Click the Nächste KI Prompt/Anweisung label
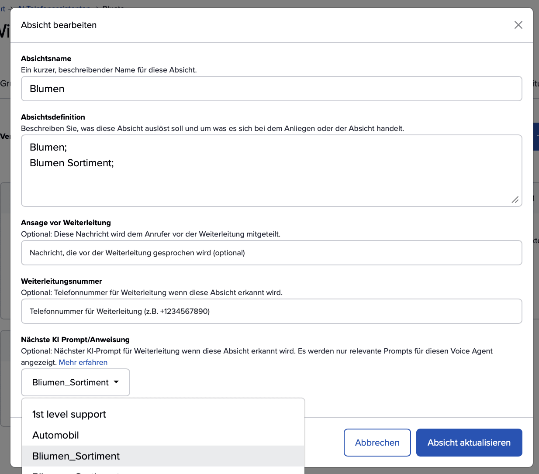This screenshot has width=539, height=474. tap(75, 340)
